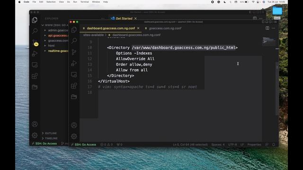
Task: Click LF end-of-line setting
Action: (x=242, y=144)
